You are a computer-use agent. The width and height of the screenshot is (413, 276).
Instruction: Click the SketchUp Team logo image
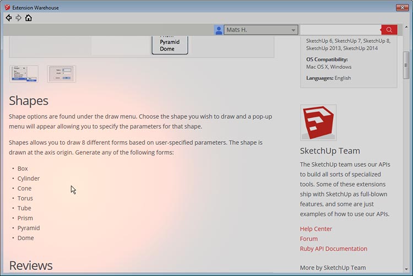(318, 123)
